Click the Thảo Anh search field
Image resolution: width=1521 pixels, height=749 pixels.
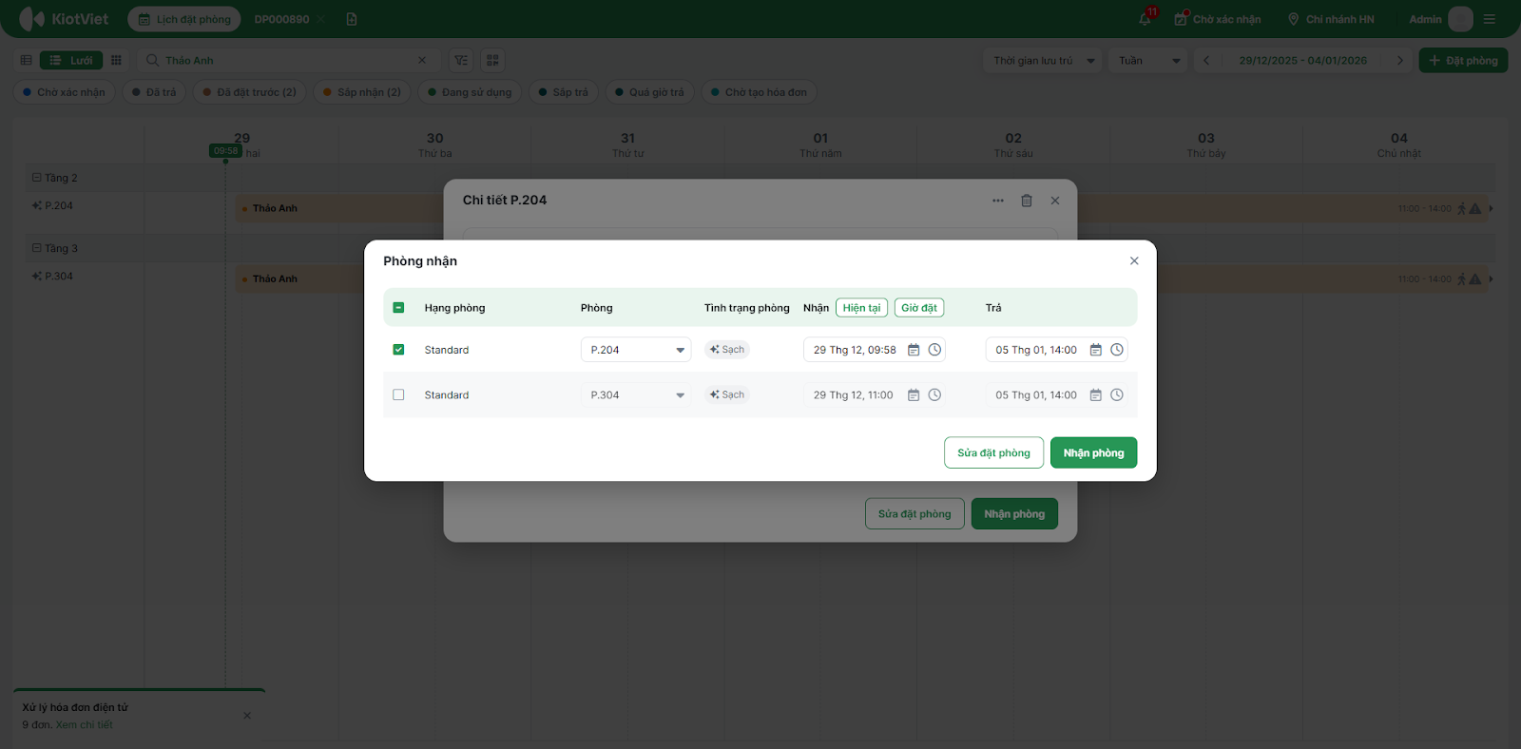[x=288, y=60]
